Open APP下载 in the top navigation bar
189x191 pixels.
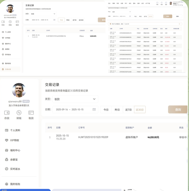coord(147,3)
